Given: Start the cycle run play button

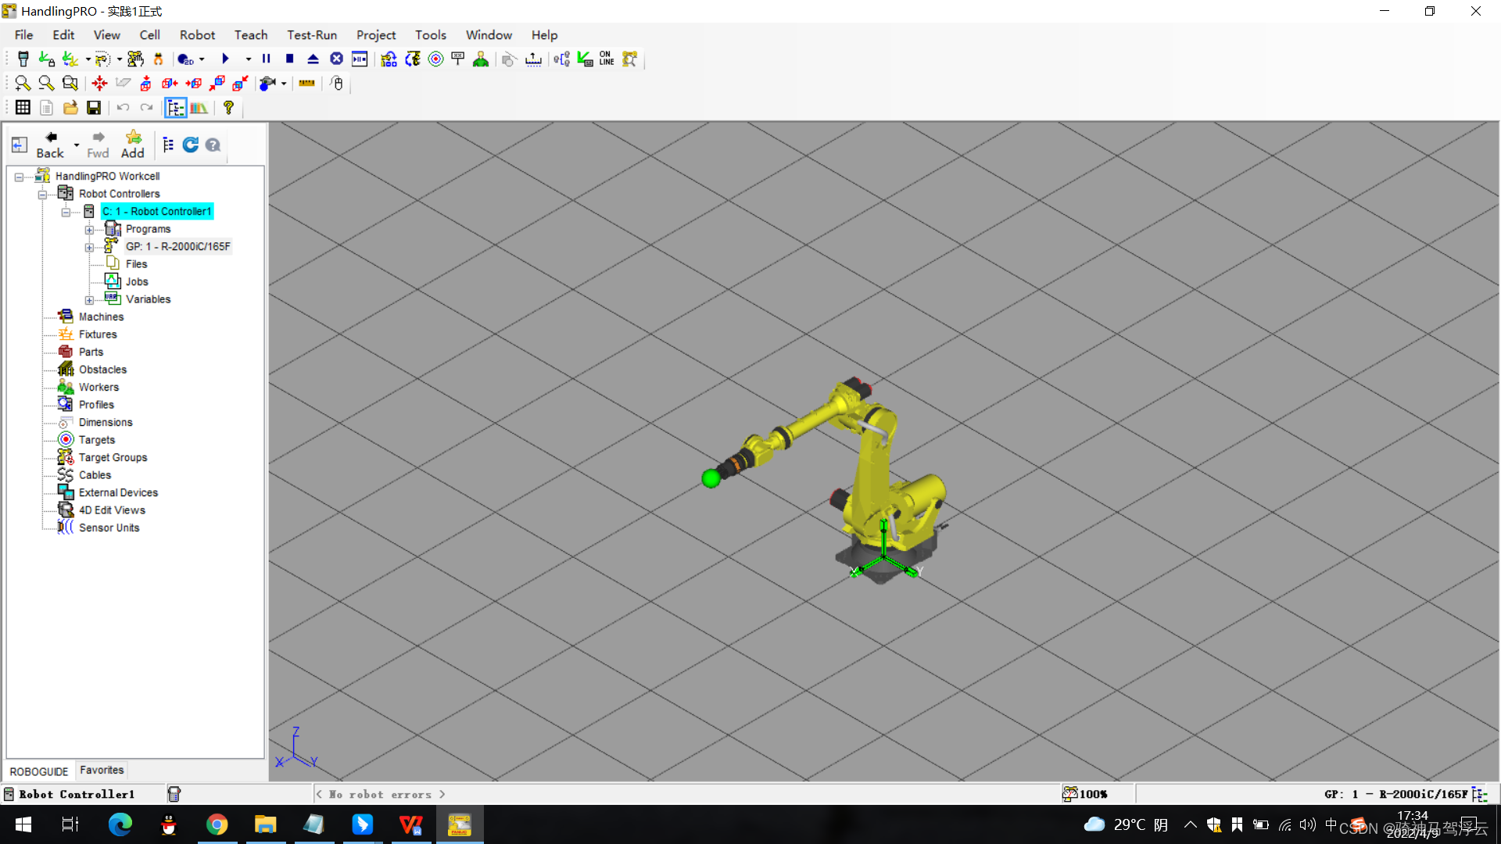Looking at the screenshot, I should coord(225,59).
